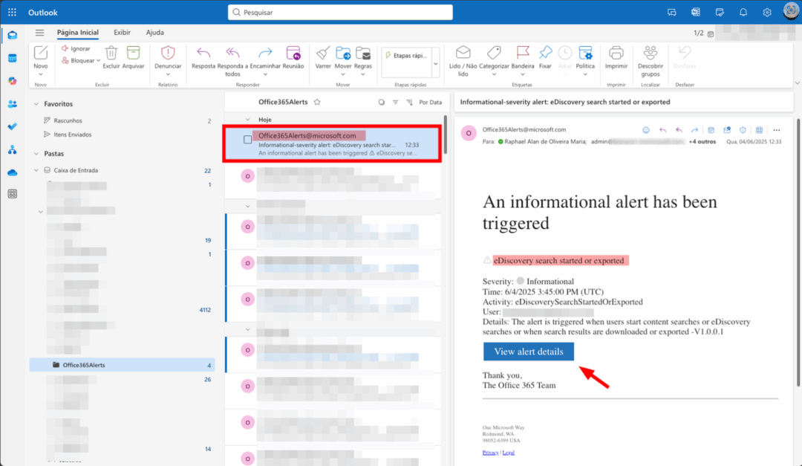This screenshot has width=802, height=466.
Task: Click the Excluir trash icon
Action: pos(111,53)
